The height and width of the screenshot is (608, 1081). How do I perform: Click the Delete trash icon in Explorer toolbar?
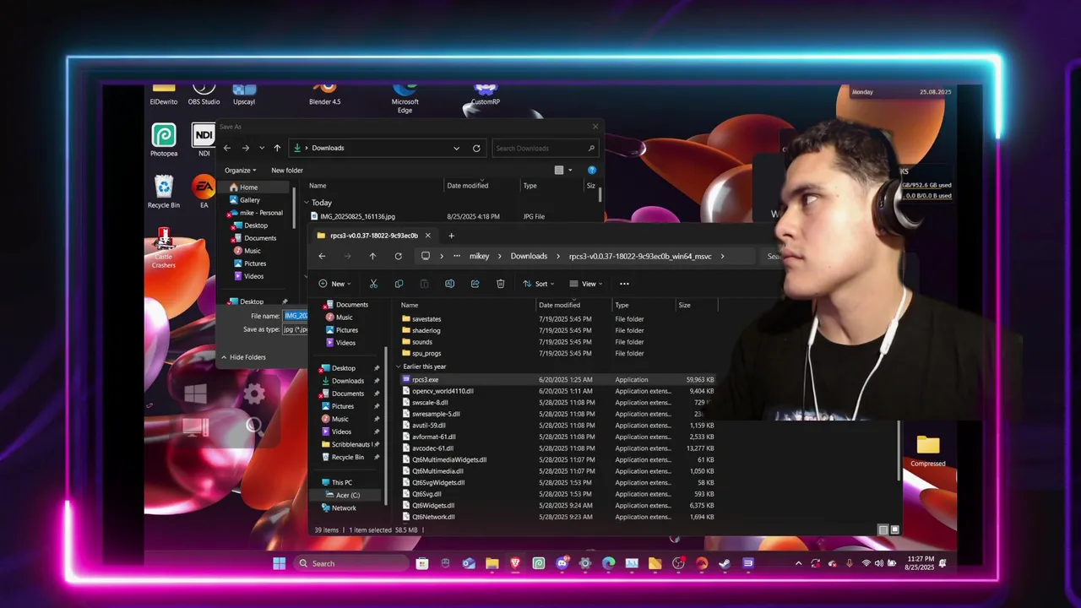[x=500, y=284]
